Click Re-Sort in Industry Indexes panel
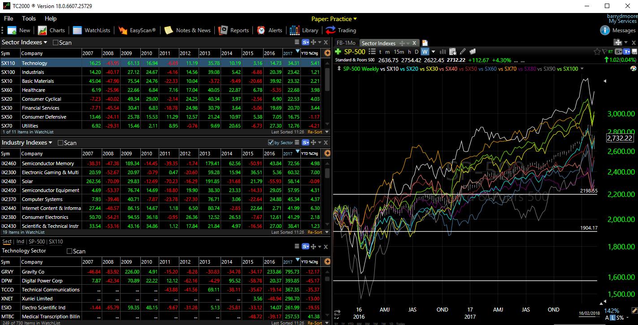The height and width of the screenshot is (325, 638). click(x=315, y=232)
